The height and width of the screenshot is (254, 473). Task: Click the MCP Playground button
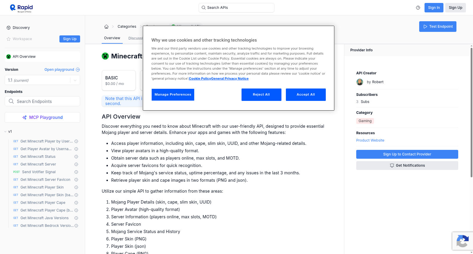tap(42, 117)
